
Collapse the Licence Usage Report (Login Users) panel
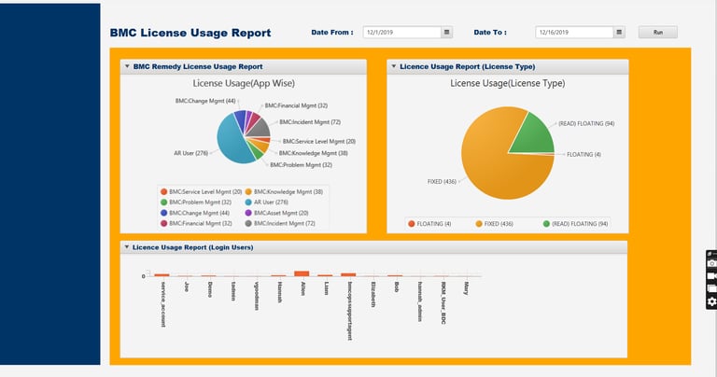point(127,247)
